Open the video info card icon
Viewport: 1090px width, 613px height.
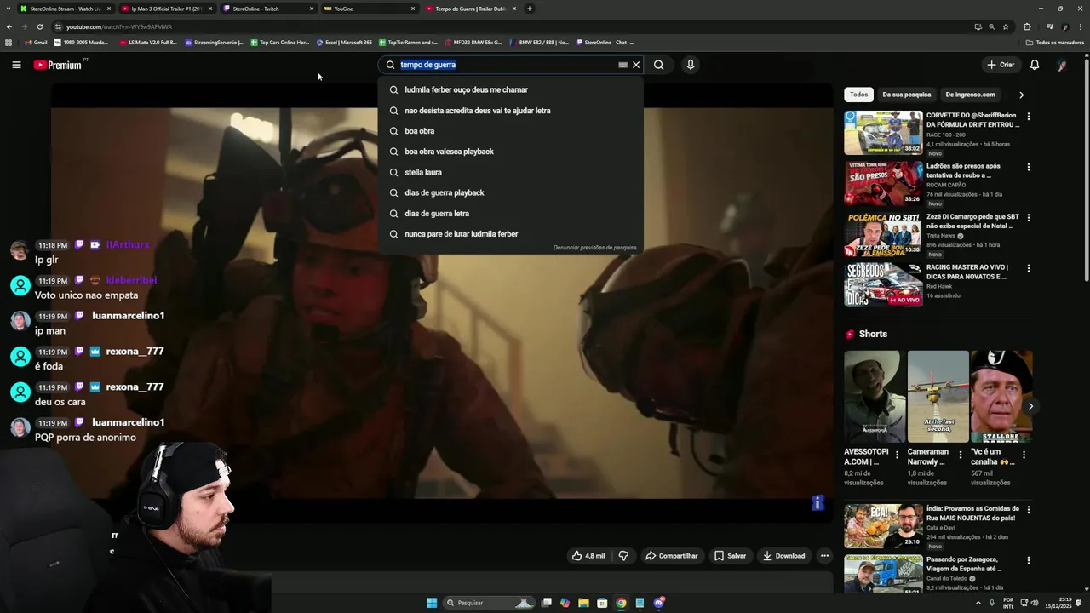click(x=817, y=503)
